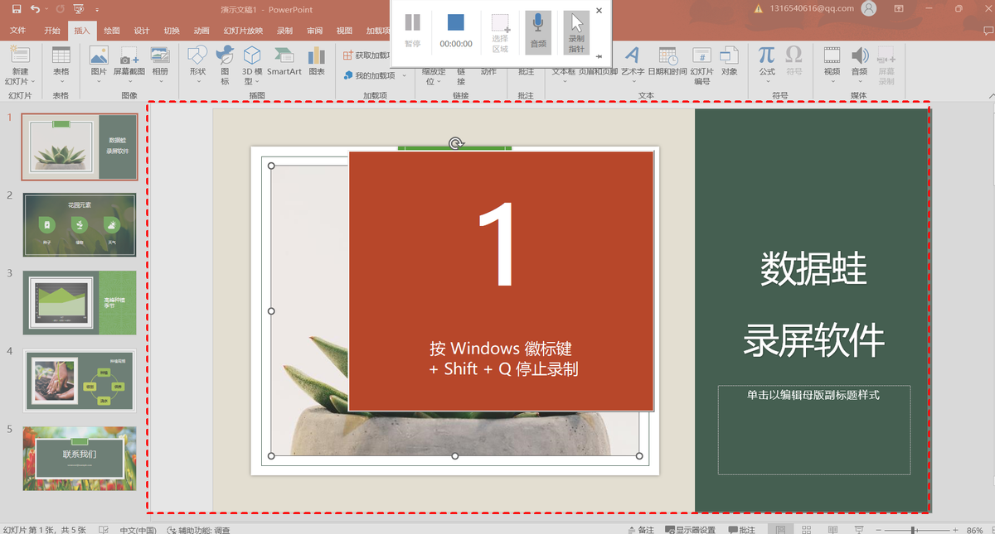Viewport: 995px width, 534px height.
Task: Pin the recording control dock
Action: (x=599, y=56)
